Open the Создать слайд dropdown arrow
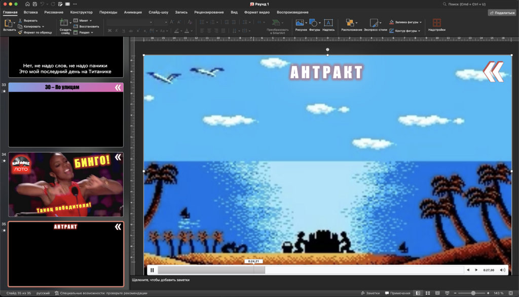The width and height of the screenshot is (519, 297). click(70, 23)
